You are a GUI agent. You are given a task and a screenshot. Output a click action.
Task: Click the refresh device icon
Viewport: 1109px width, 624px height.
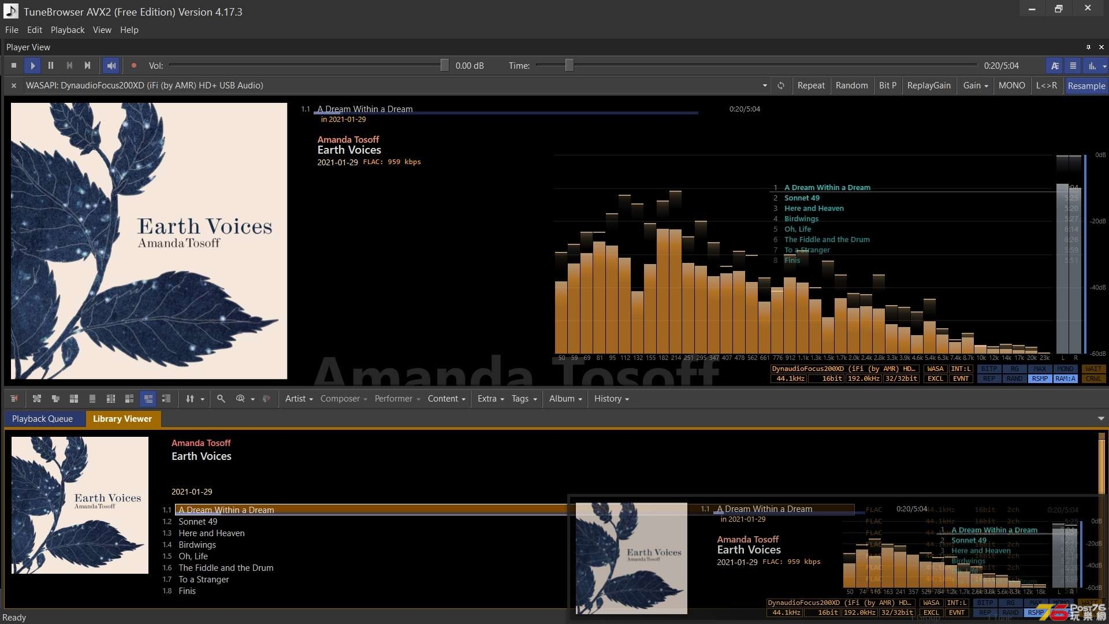click(x=781, y=86)
